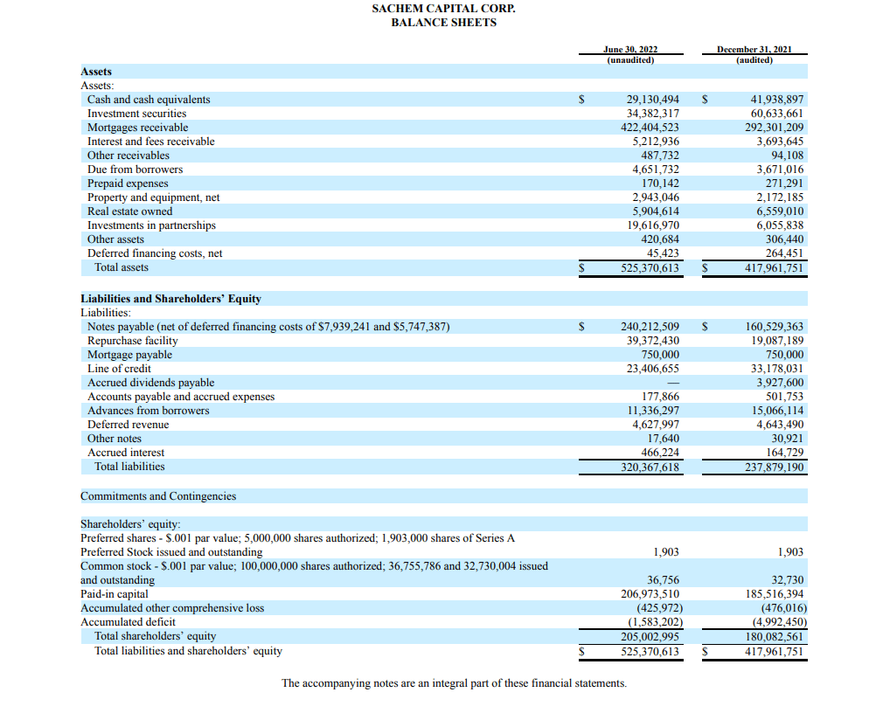Select the 'BALANCE SHEETS' heading
883x720 pixels.
(444, 23)
